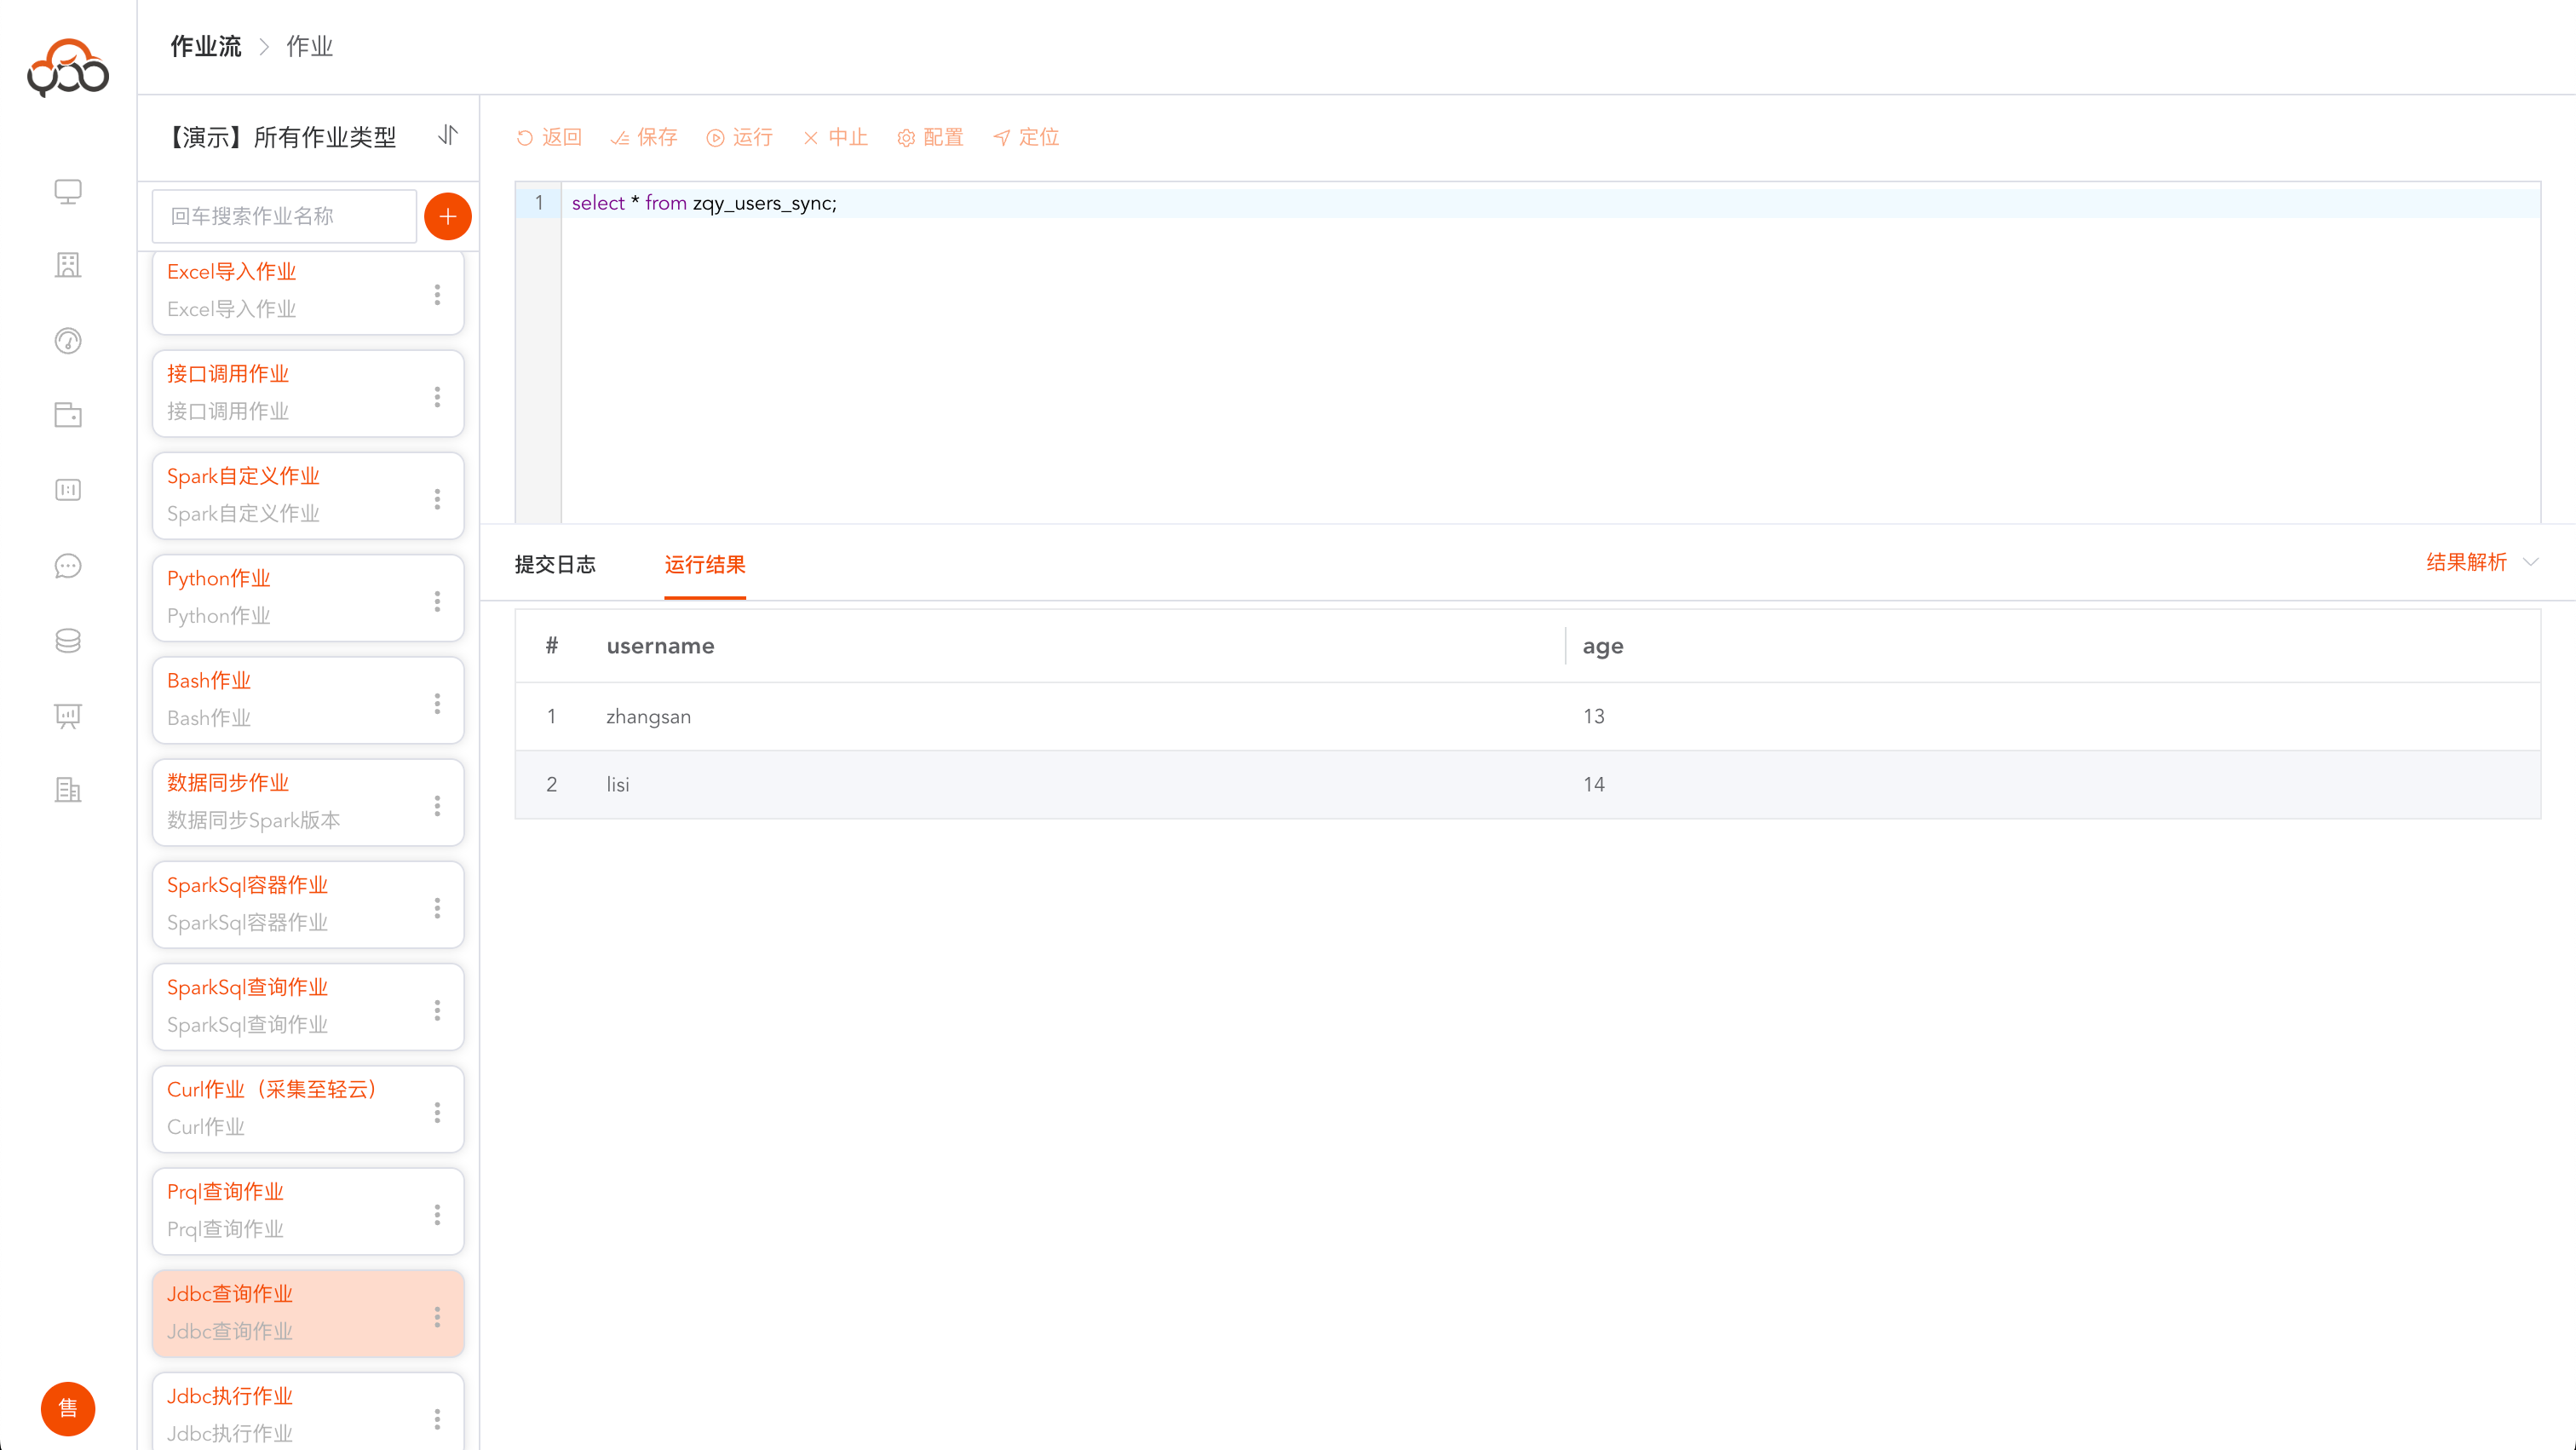The image size is (2576, 1450).
Task: Click the monitor icon in left sidebar
Action: point(67,191)
